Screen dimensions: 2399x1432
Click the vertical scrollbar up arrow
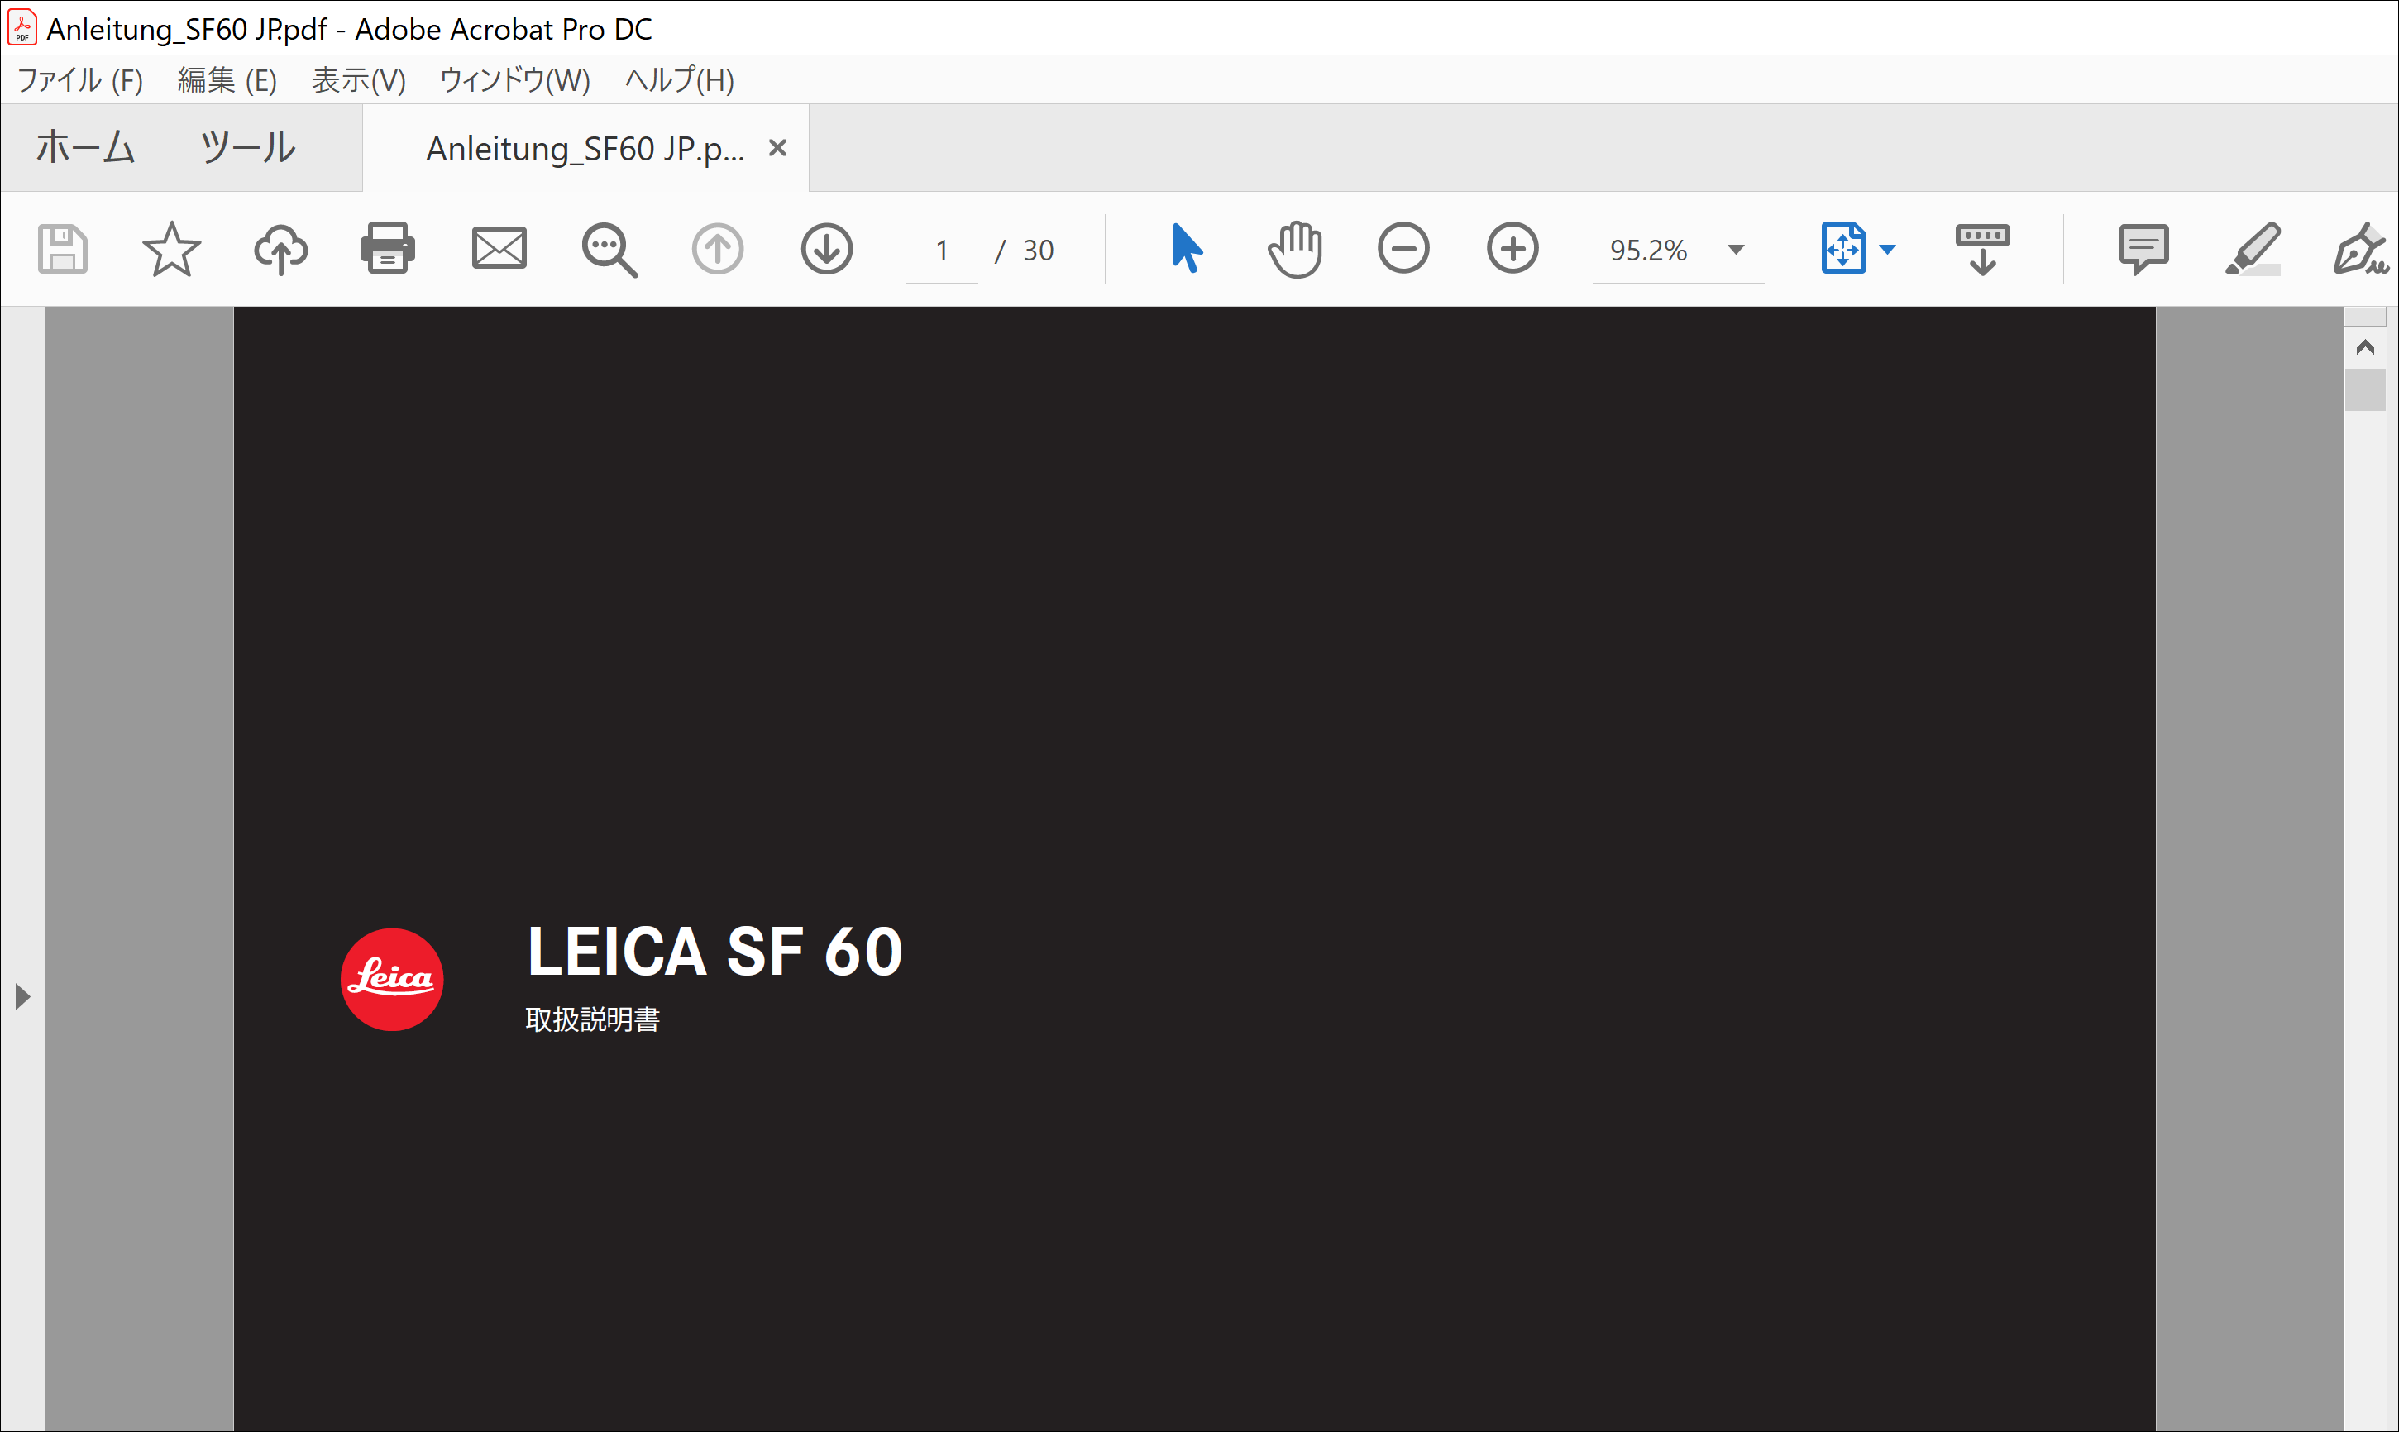[x=2365, y=347]
